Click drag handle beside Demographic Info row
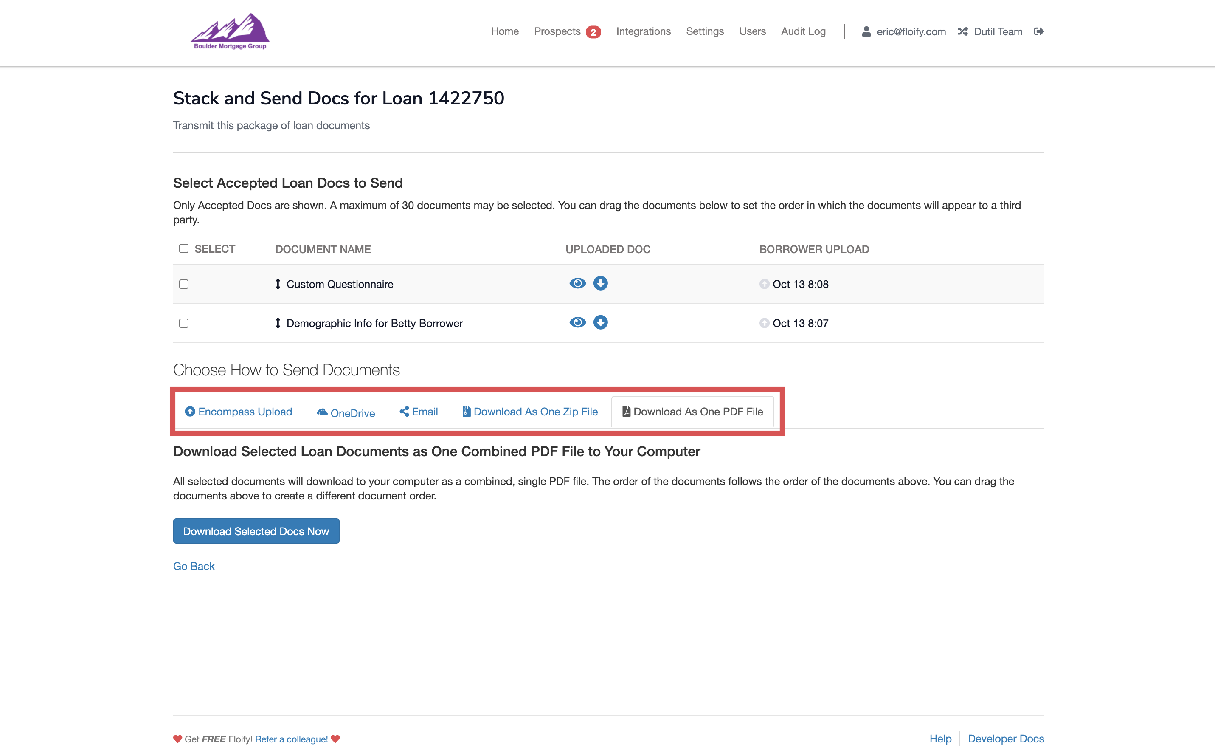Viewport: 1215px width, 756px height. 278,323
